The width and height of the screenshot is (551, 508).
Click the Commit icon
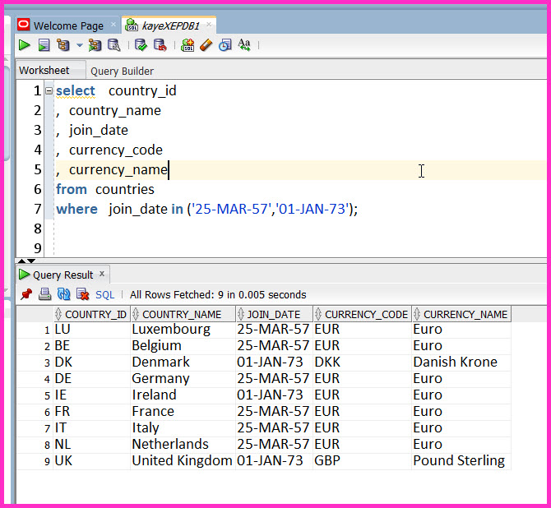(141, 45)
